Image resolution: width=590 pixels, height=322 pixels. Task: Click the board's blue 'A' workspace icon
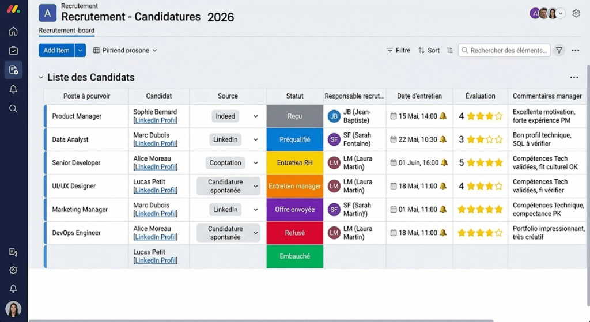coord(47,13)
